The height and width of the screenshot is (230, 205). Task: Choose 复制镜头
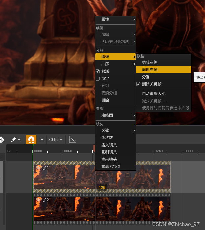[x=115, y=152]
